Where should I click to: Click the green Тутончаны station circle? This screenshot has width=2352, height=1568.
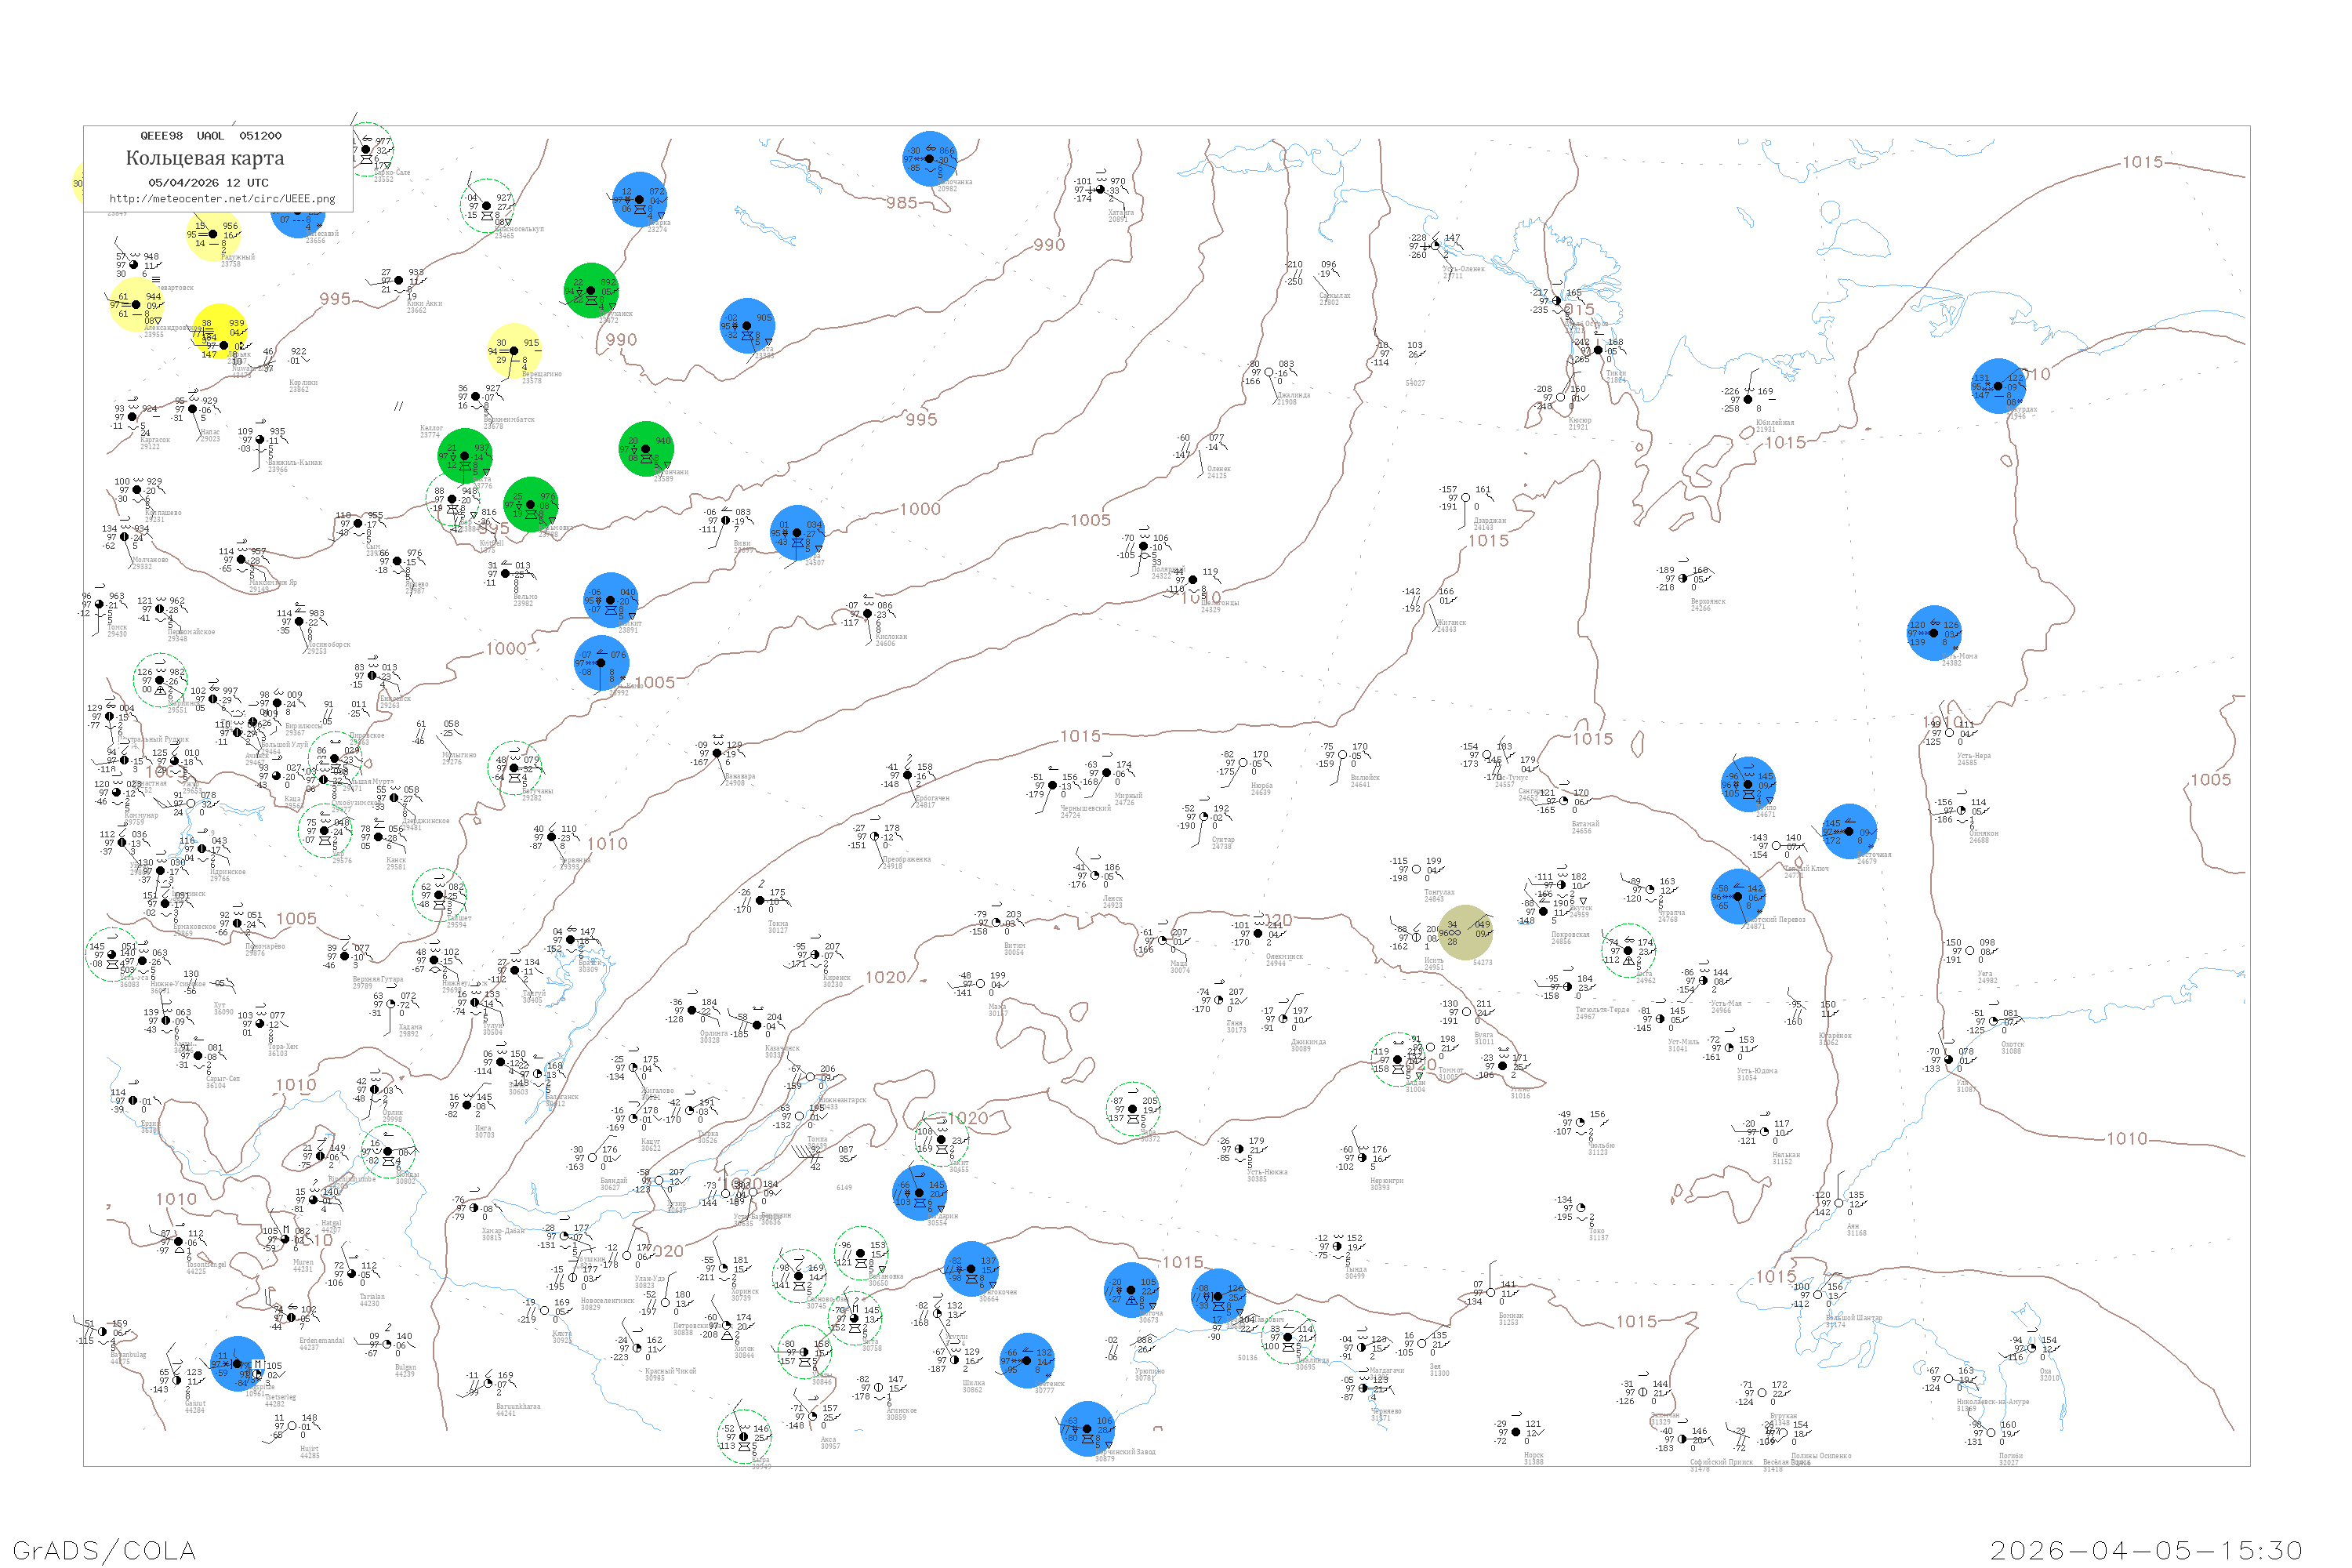646,449
